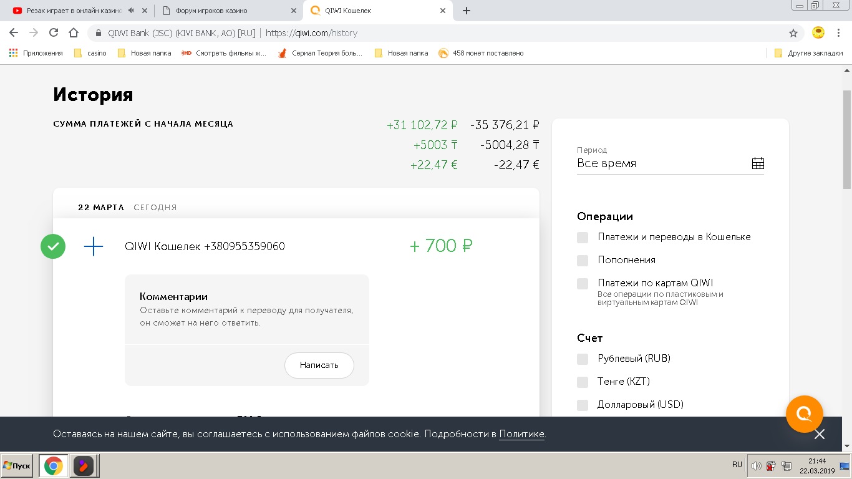This screenshot has height=479, width=852.
Task: Click the + 700 ₽ amount
Action: tap(441, 246)
